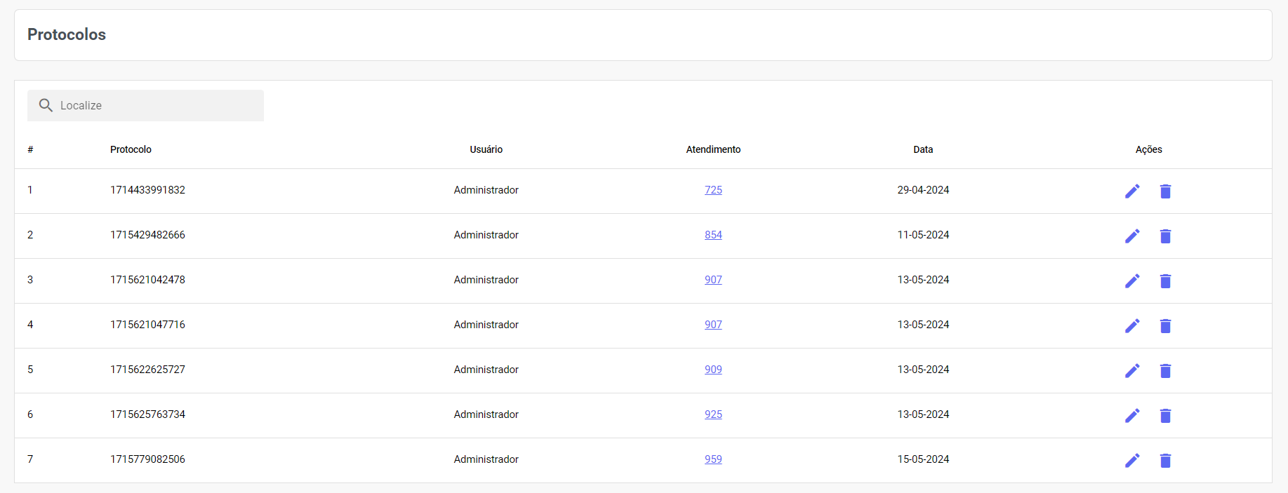
Task: Focus the Localize search field
Action: (145, 105)
